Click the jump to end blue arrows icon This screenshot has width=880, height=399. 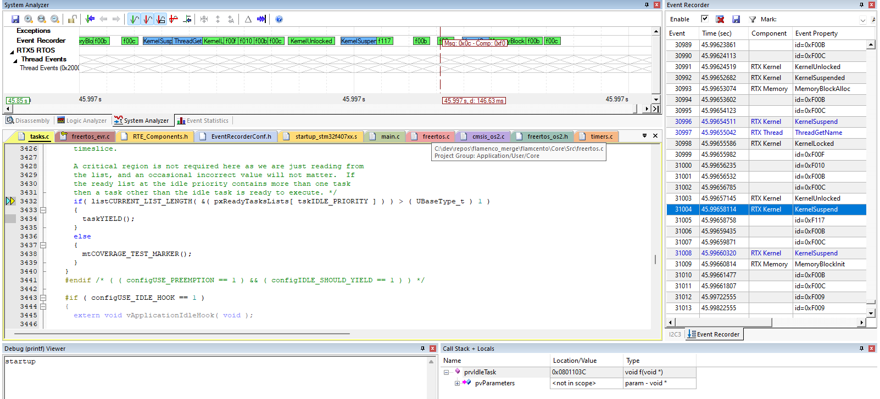(261, 19)
